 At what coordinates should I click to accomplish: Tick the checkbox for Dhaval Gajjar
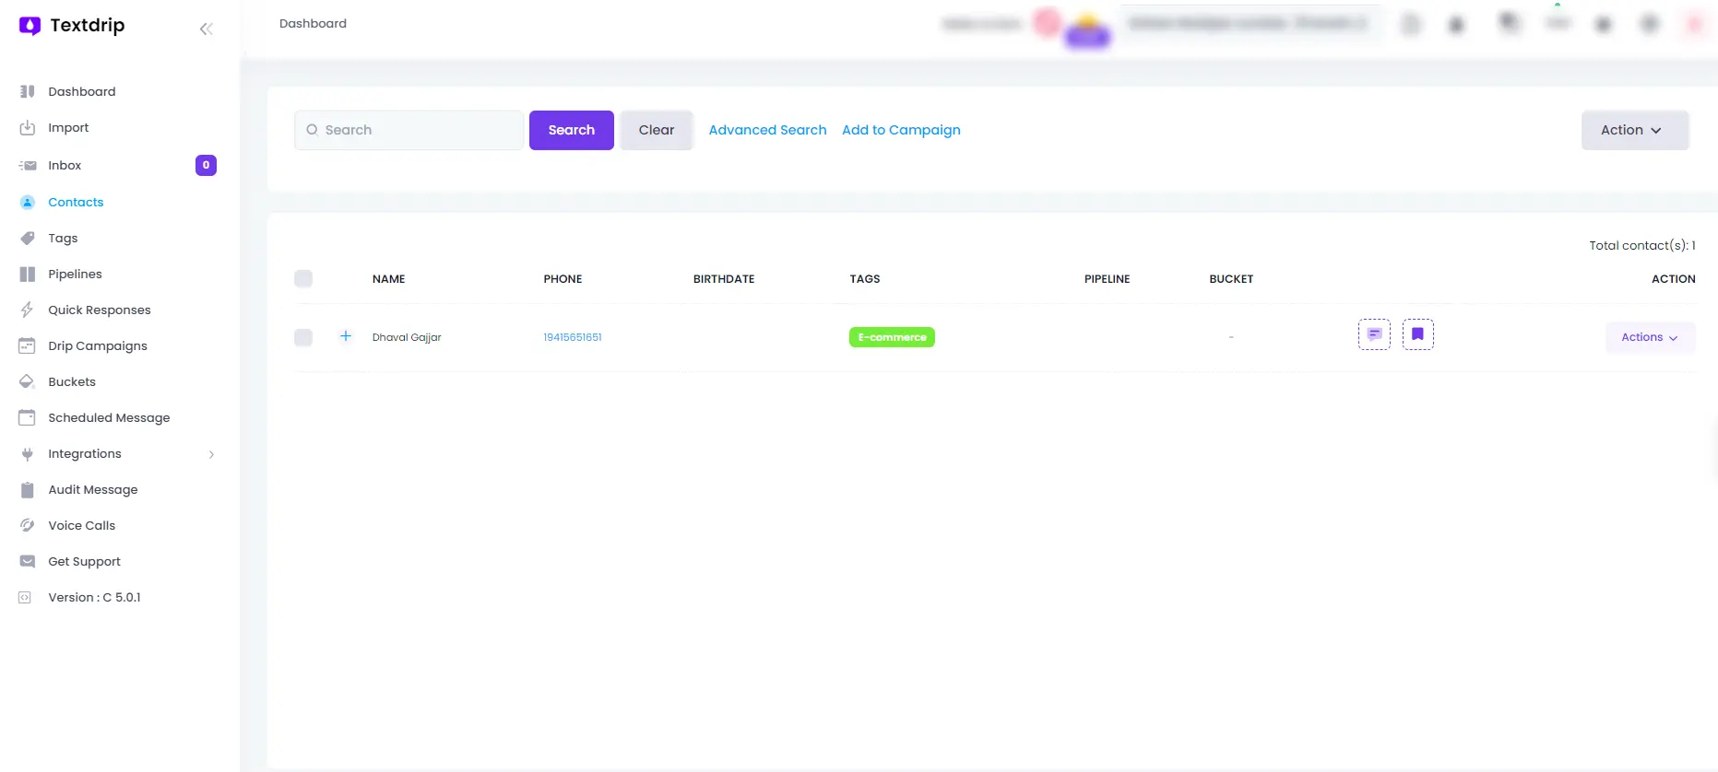pyautogui.click(x=303, y=337)
